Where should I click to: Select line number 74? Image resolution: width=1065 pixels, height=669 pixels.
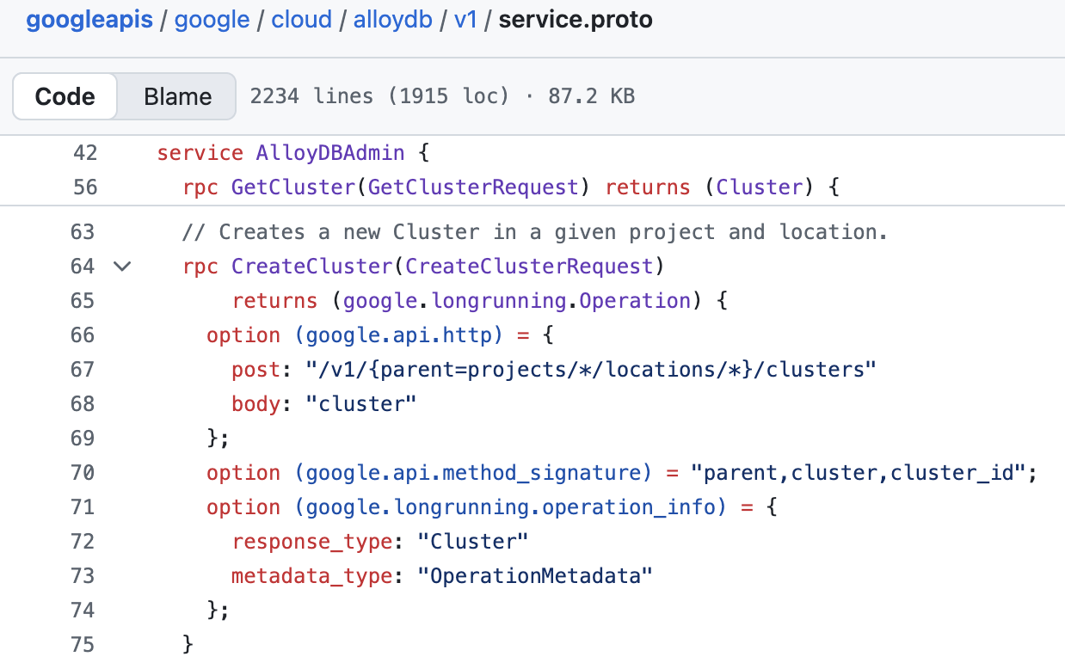point(83,611)
